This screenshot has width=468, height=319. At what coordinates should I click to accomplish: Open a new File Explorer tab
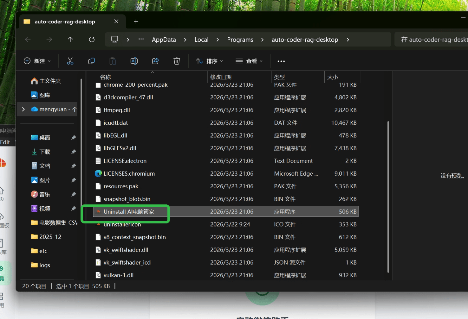(136, 22)
